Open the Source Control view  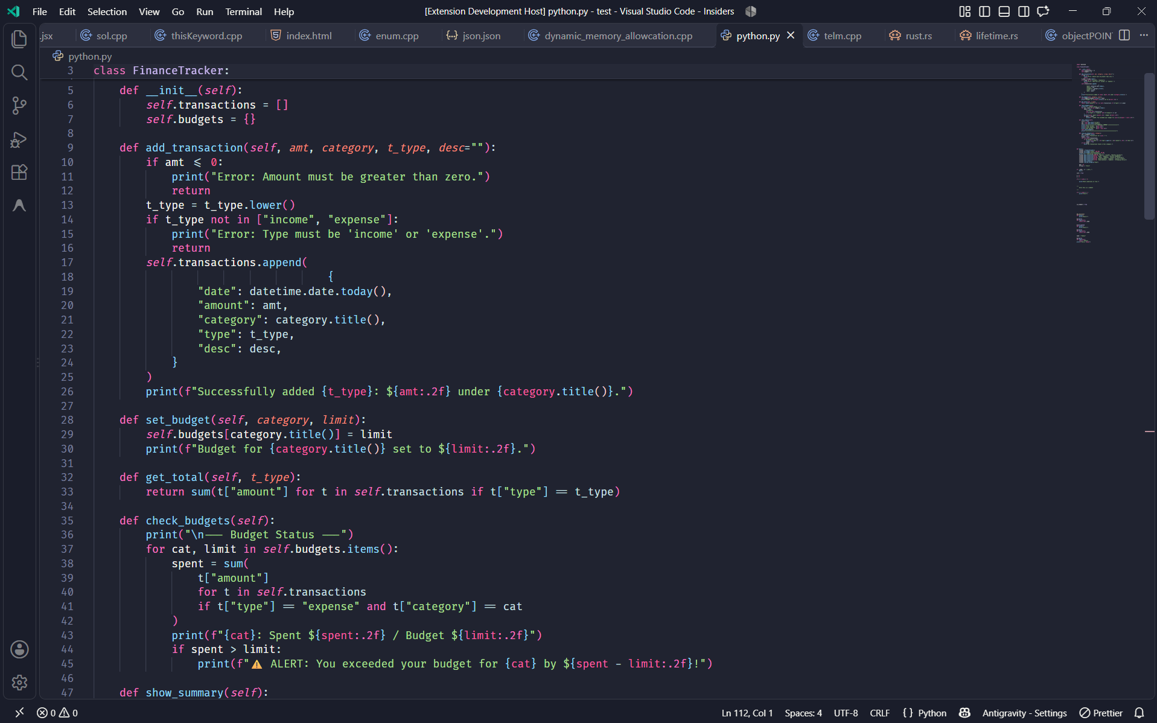click(19, 106)
